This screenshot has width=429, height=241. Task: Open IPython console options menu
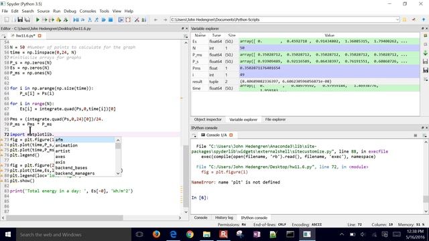click(424, 135)
